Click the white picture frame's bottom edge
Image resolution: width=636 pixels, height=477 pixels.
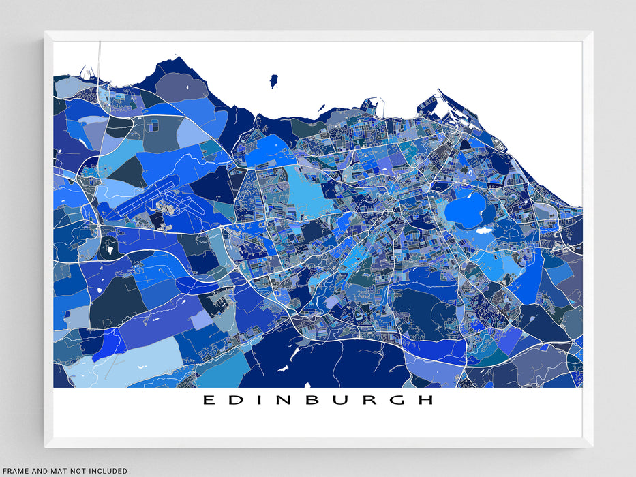318,442
